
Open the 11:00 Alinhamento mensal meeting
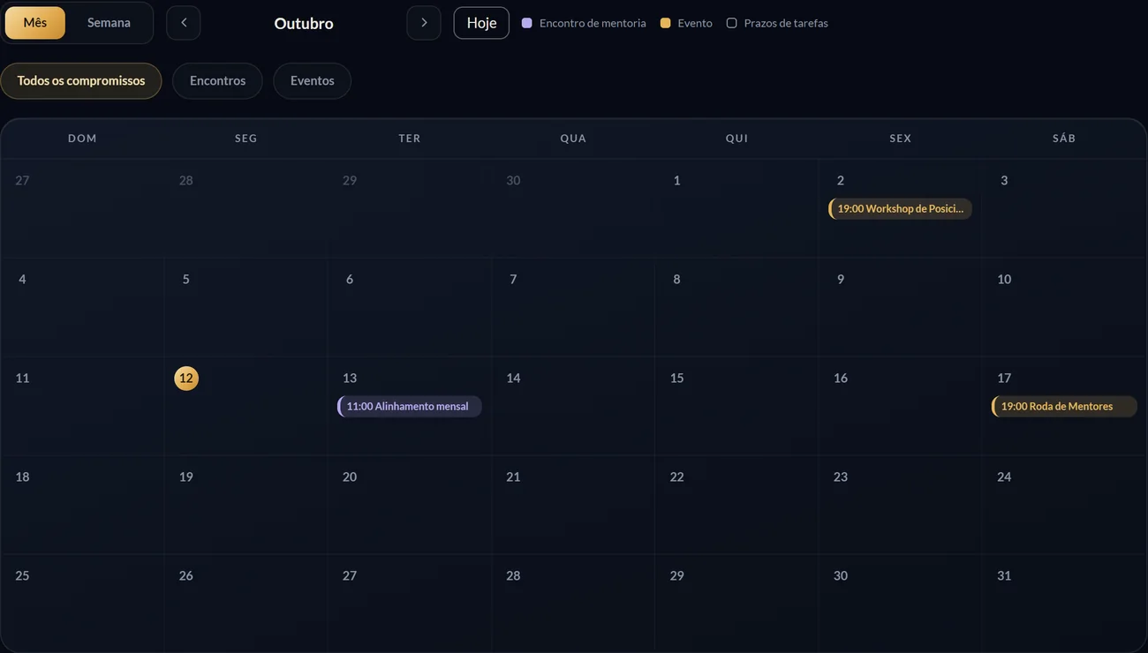coord(410,407)
